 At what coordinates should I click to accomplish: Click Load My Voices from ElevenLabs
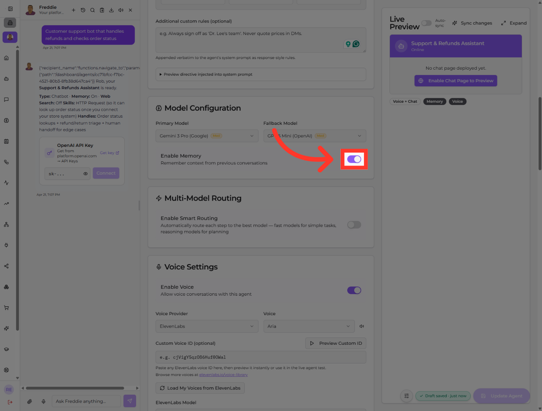tap(200, 388)
